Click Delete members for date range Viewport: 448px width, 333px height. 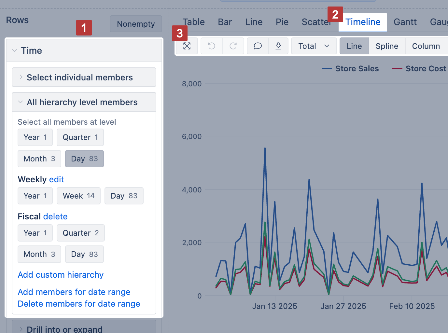[79, 304]
